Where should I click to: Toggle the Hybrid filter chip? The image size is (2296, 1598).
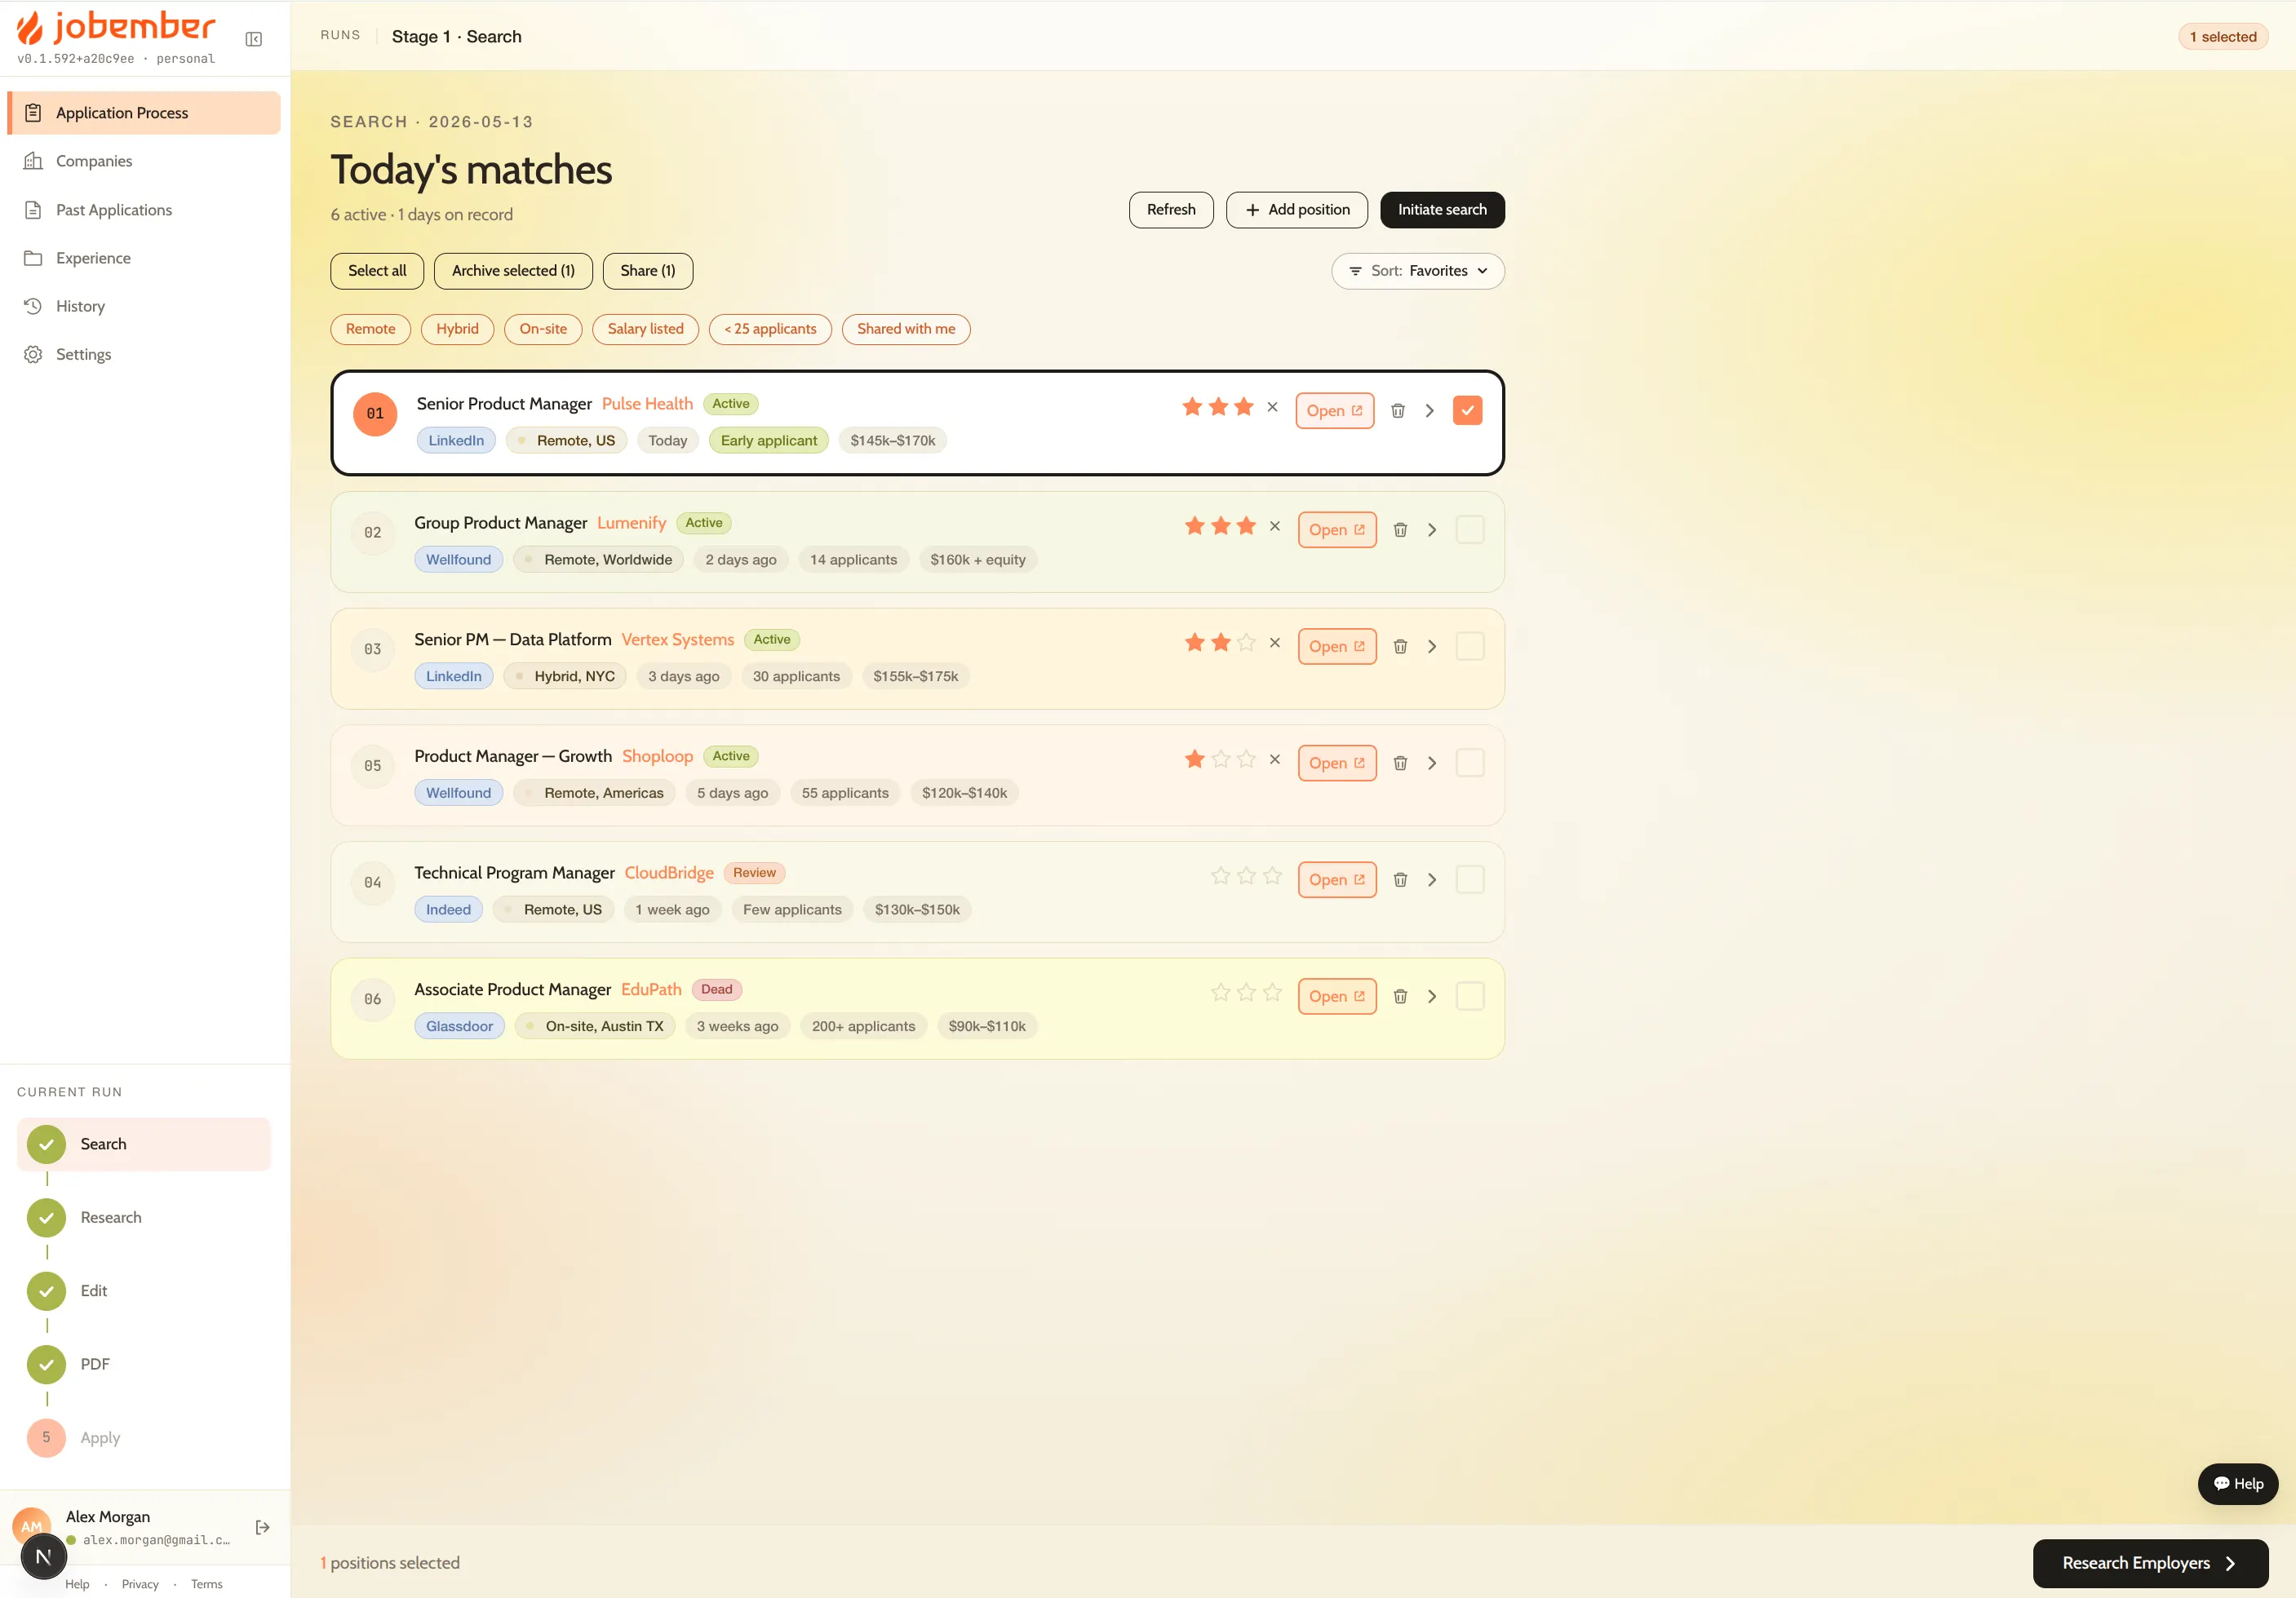pyautogui.click(x=457, y=329)
